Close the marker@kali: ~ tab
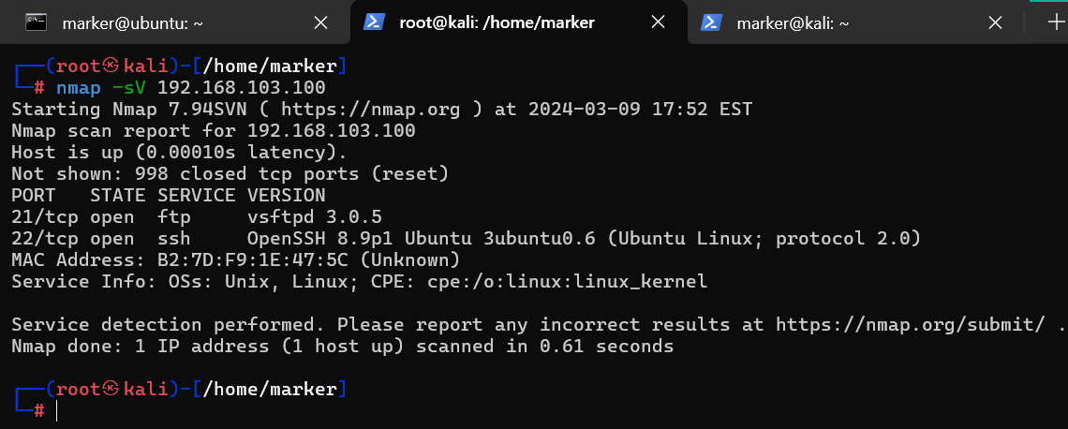1068x429 pixels. coord(995,22)
